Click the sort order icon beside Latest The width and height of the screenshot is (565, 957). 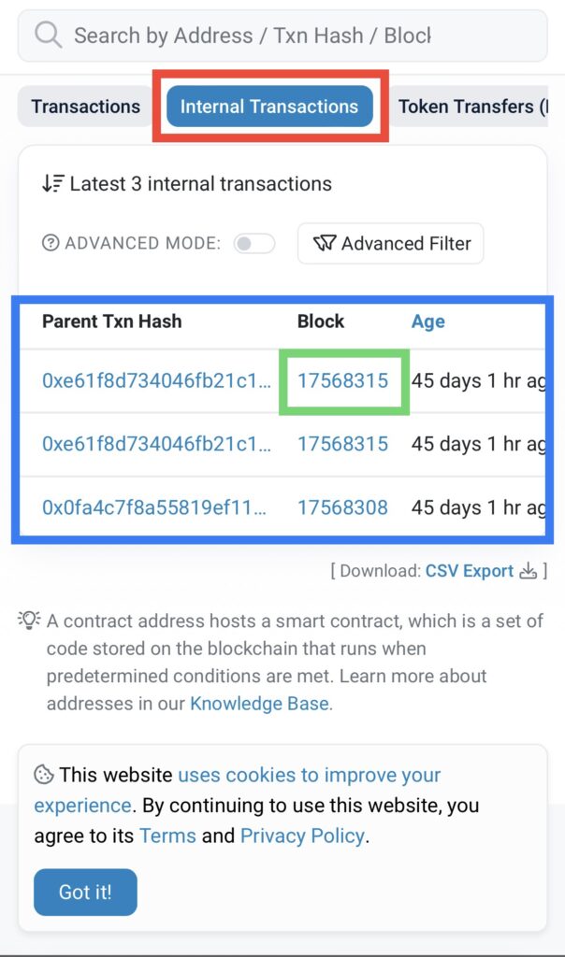[x=52, y=183]
